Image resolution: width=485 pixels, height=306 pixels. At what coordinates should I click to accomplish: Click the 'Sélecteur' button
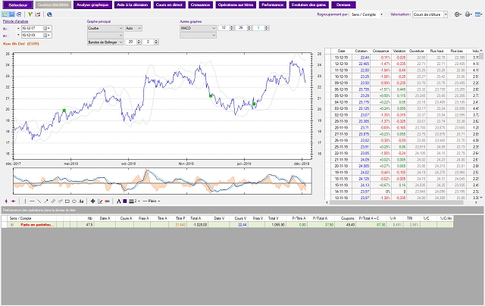[17, 5]
